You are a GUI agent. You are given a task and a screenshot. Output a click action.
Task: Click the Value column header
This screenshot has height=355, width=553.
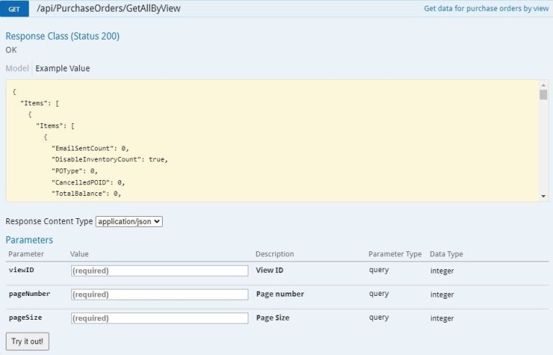pyautogui.click(x=79, y=253)
